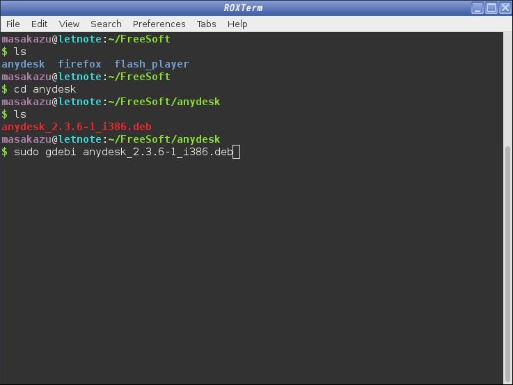
Task: Open the Tabs menu
Action: tap(206, 24)
